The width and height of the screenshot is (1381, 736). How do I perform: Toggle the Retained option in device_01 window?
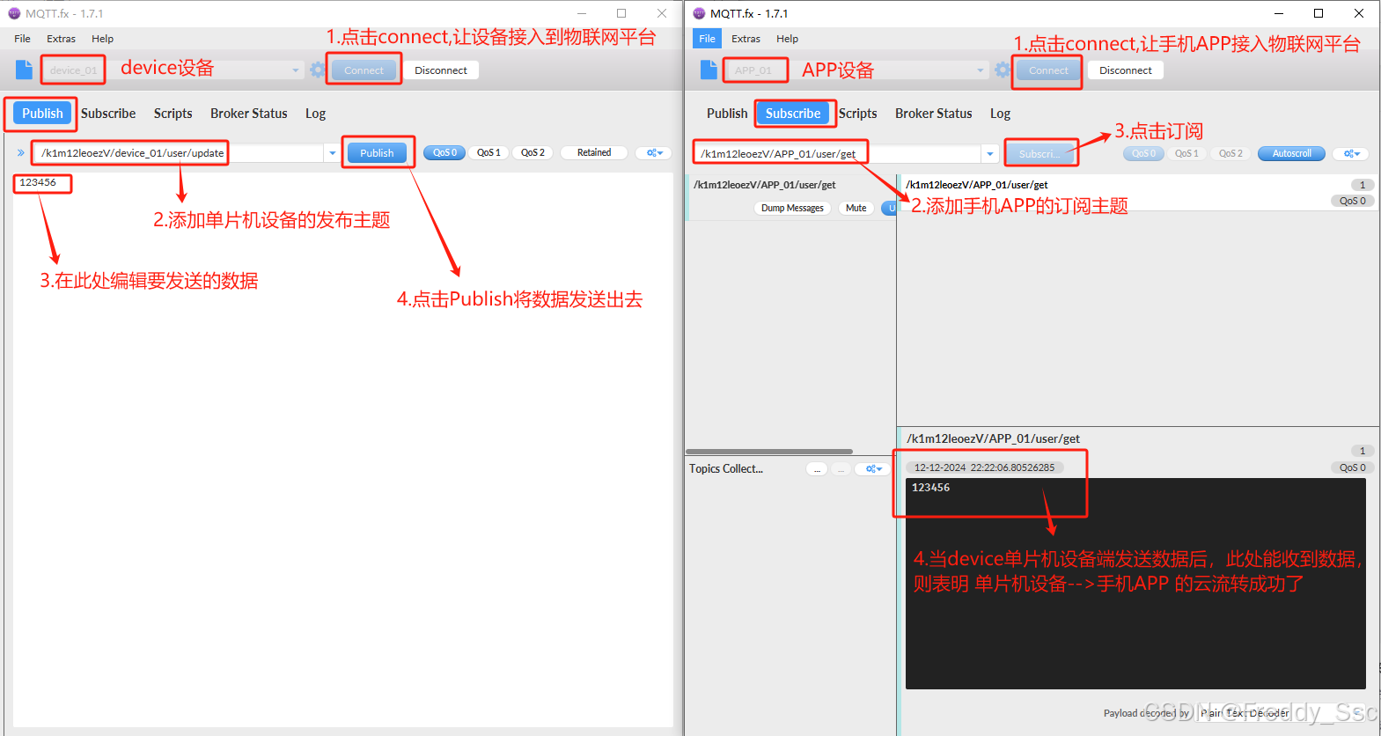tap(594, 152)
